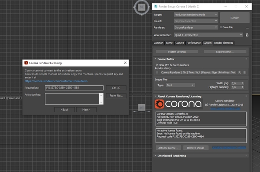Click the ellipsis button next to Save File
This screenshot has width=260, height=172.
[247, 28]
